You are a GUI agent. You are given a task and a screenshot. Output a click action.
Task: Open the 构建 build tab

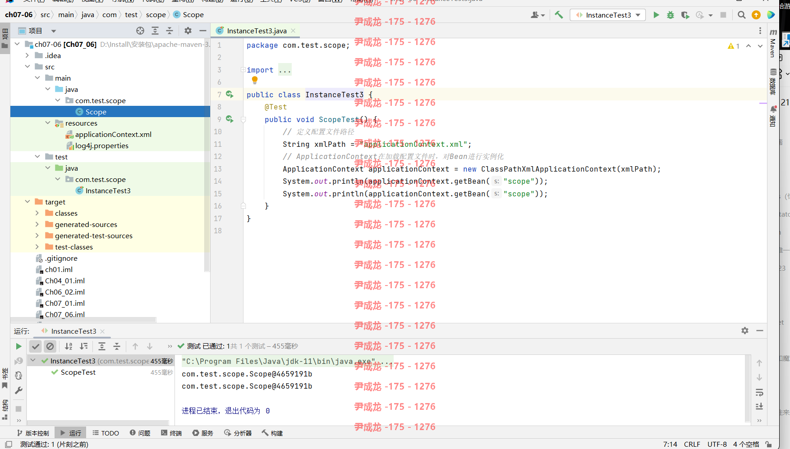(x=272, y=433)
